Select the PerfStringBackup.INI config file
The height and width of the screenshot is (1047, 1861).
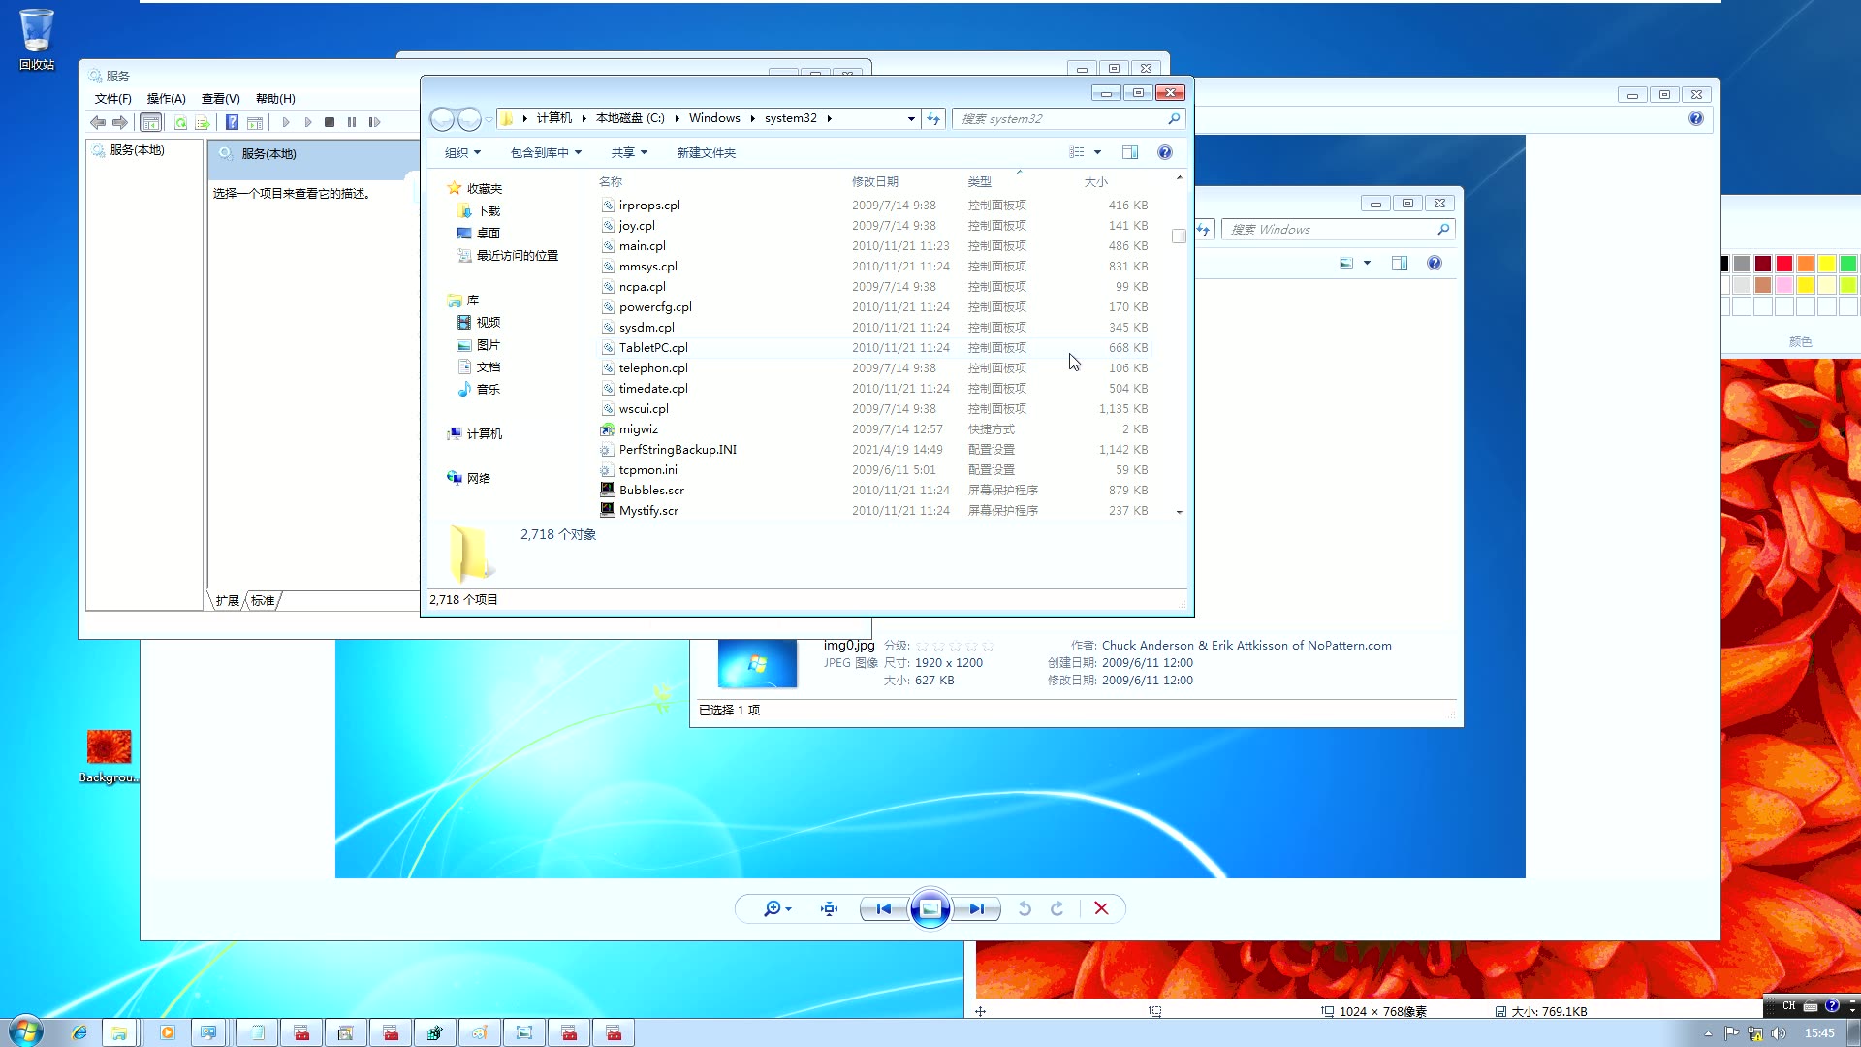[678, 449]
